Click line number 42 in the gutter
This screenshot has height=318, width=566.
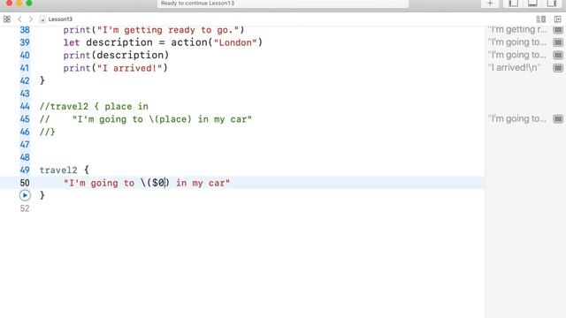click(25, 80)
